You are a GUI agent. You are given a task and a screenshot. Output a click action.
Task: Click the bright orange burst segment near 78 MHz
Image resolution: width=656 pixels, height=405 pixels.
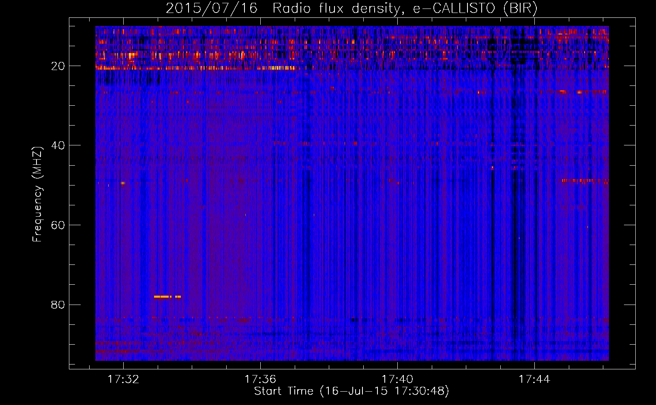click(167, 297)
